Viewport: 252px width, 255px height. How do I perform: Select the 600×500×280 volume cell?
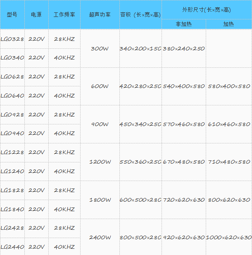[x=140, y=200]
